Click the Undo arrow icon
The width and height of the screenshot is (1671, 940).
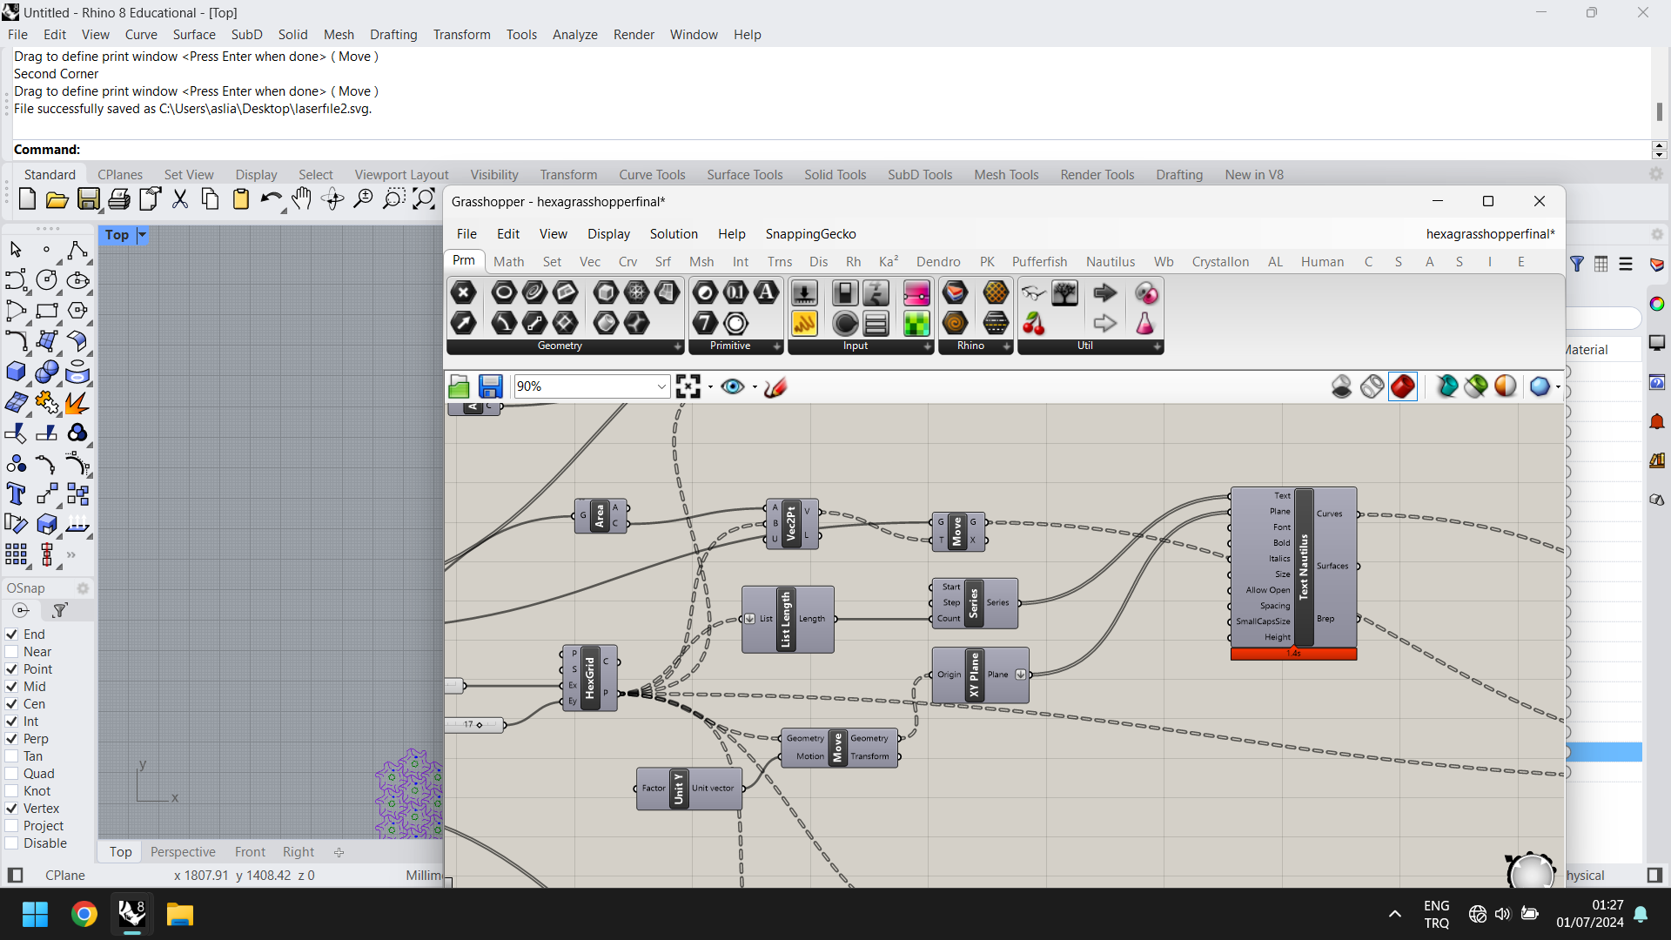[x=271, y=199]
